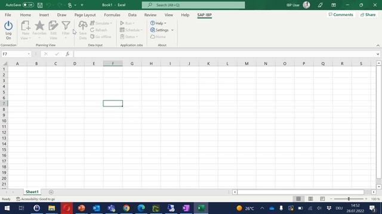Switch to the Data tab
This screenshot has width=382, height=214.
click(133, 15)
